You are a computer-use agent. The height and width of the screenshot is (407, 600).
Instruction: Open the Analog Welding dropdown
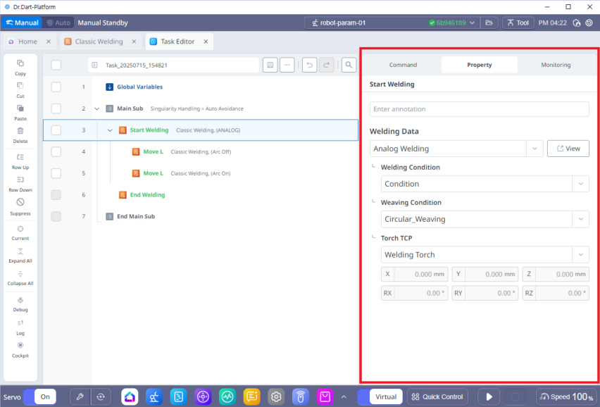456,149
